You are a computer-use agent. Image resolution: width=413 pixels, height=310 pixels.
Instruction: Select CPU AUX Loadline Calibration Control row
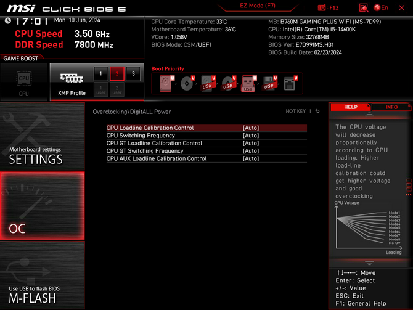click(x=206, y=158)
